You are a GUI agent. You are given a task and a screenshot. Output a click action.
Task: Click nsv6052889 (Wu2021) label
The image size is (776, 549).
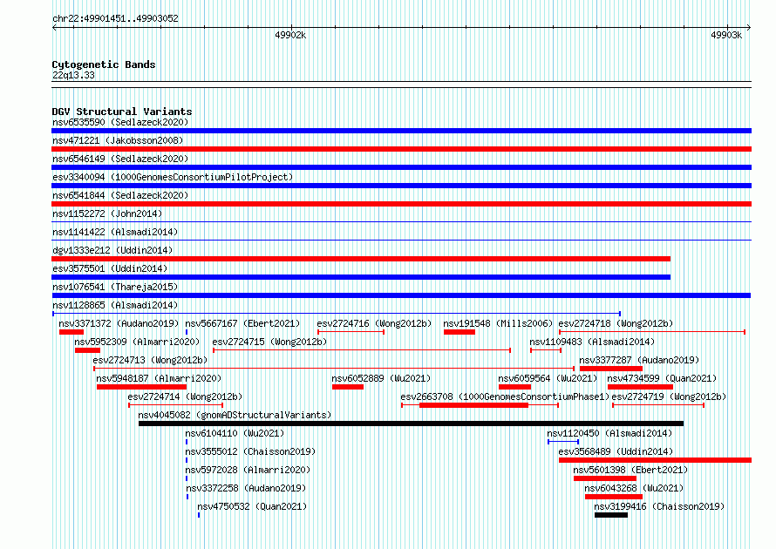(381, 378)
